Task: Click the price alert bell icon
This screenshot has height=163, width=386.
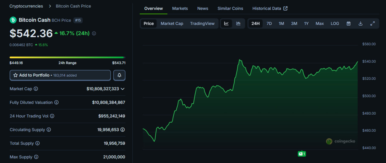Action: (x=119, y=75)
